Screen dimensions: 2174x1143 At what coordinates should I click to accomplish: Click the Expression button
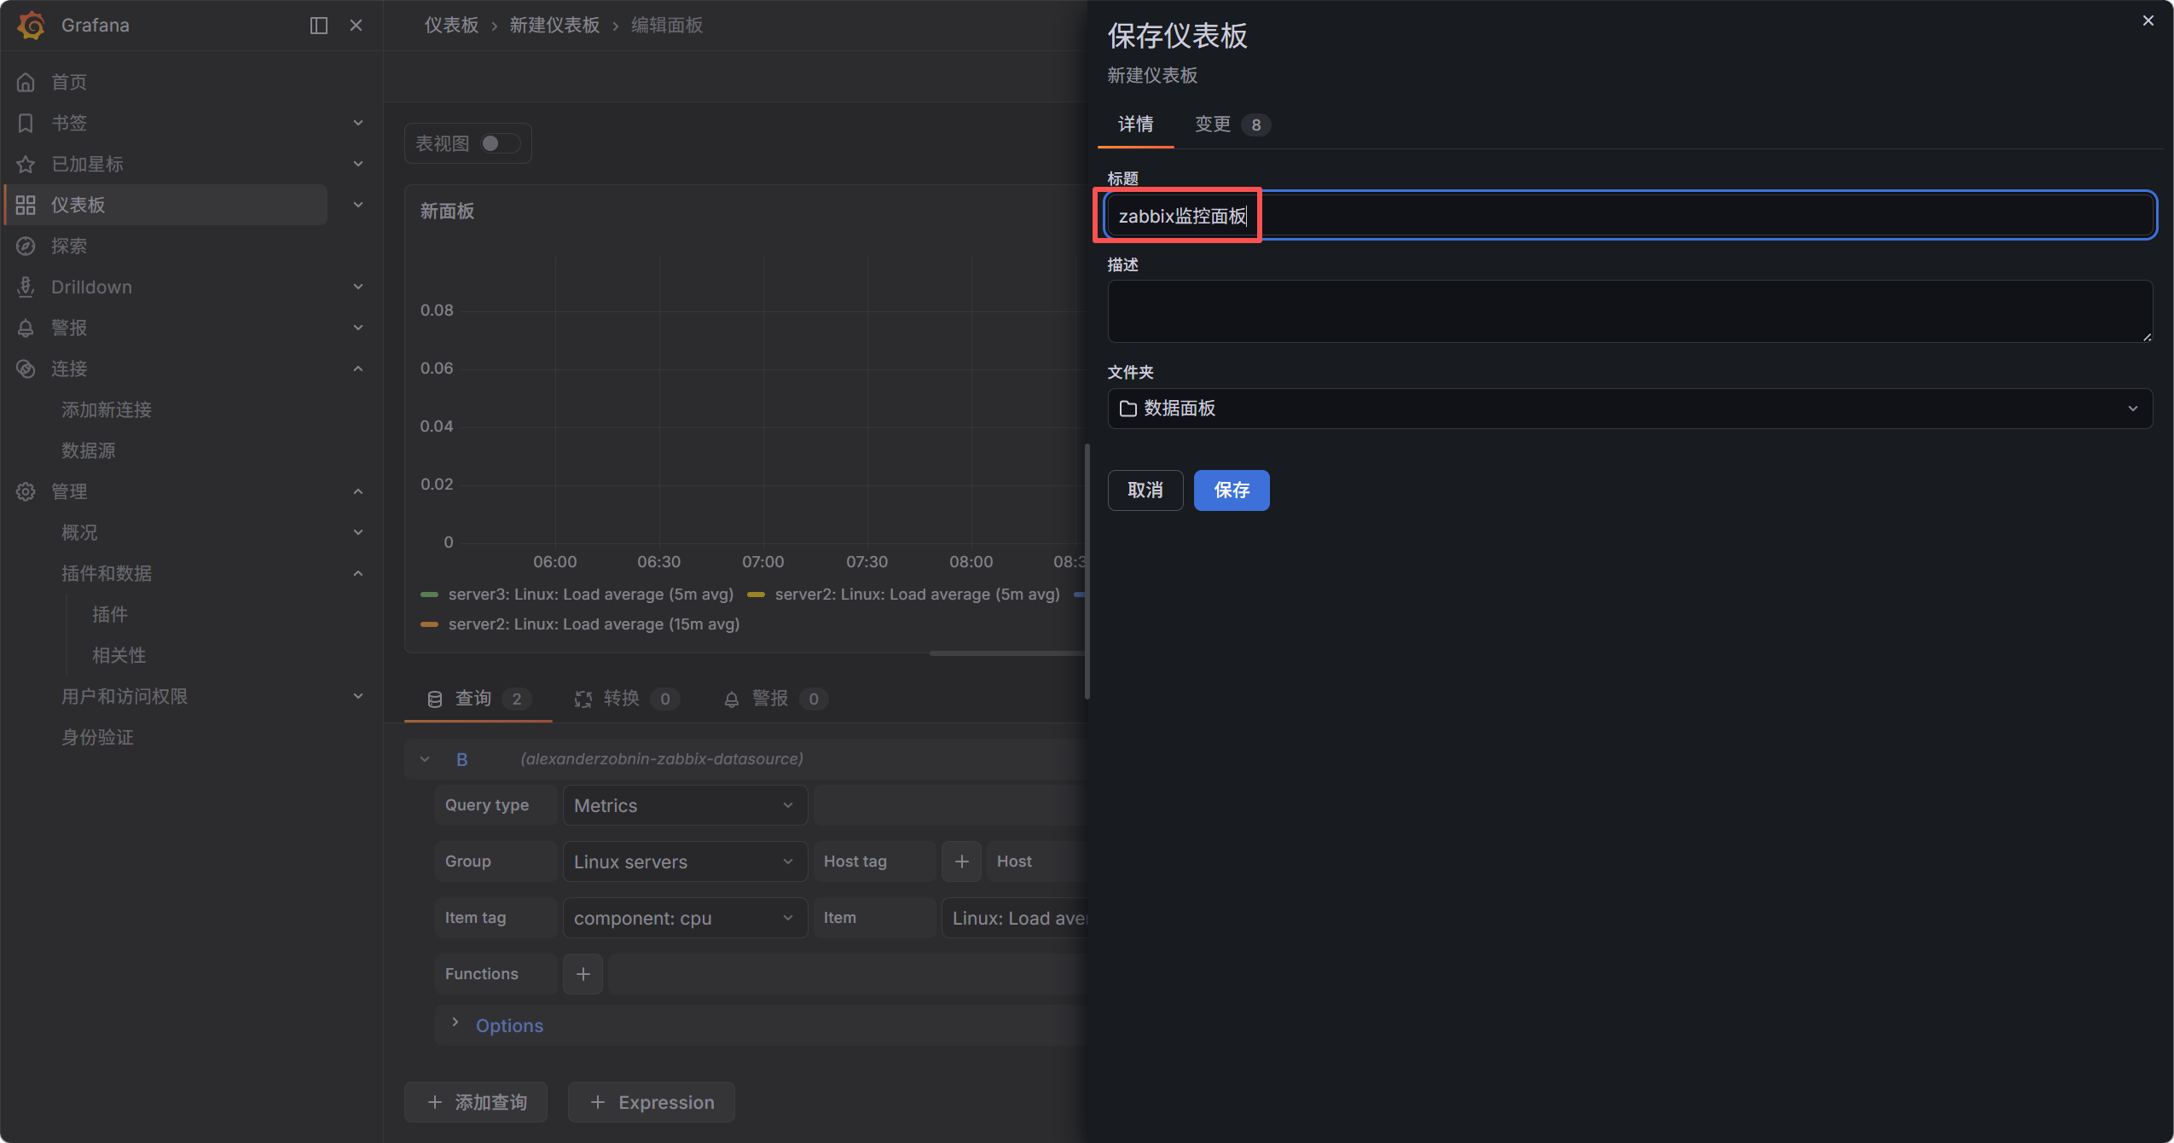tap(652, 1102)
